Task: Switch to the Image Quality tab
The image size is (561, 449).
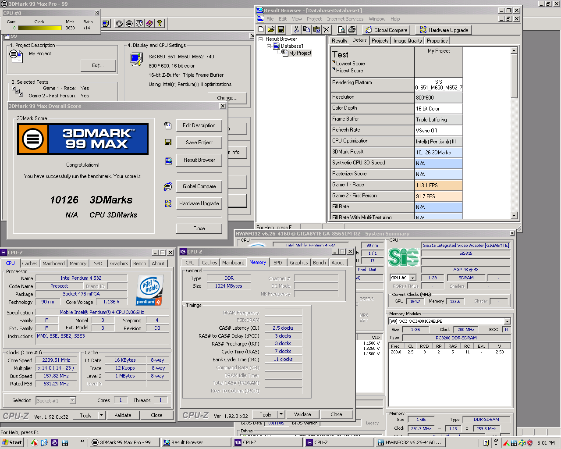Action: pyautogui.click(x=408, y=41)
